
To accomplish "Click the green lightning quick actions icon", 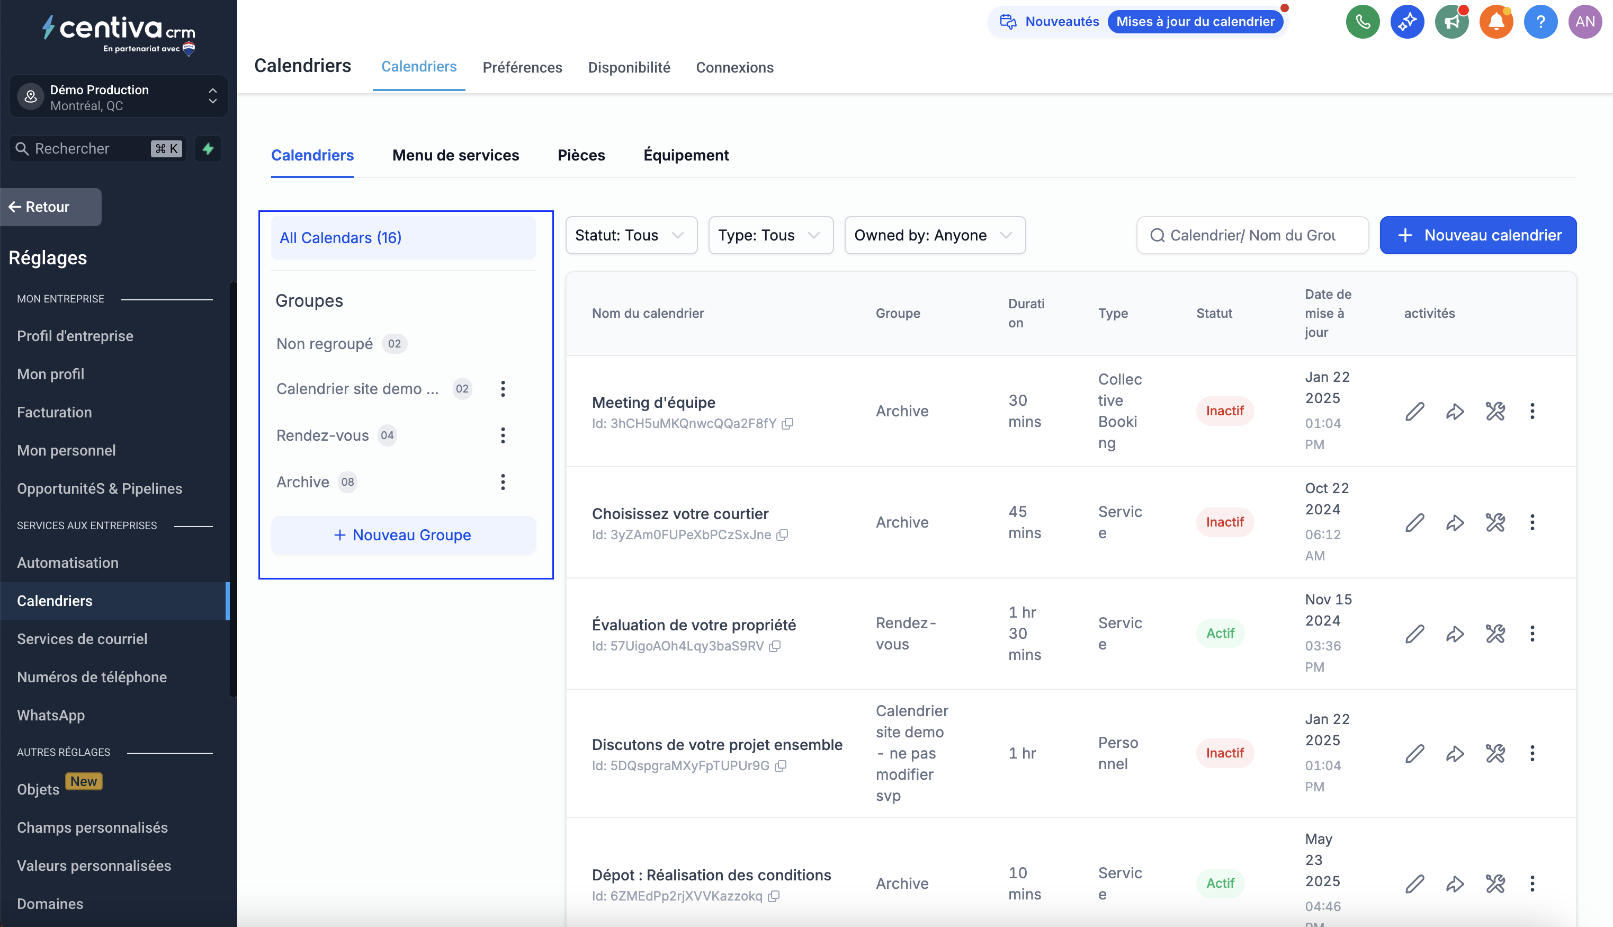I will [x=208, y=148].
